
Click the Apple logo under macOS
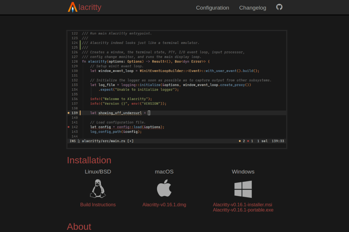pos(164,188)
